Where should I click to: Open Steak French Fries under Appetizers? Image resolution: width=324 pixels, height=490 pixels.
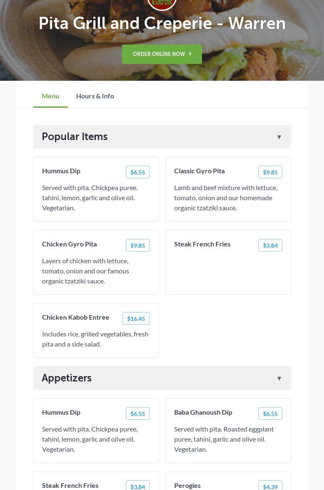click(x=70, y=485)
